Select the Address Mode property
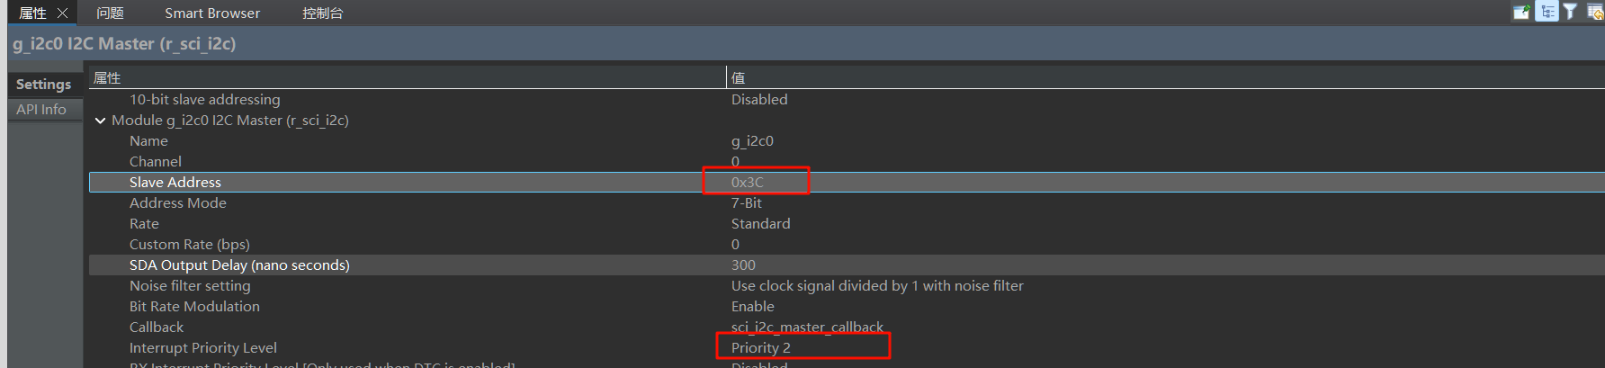The image size is (1605, 368). click(x=177, y=202)
